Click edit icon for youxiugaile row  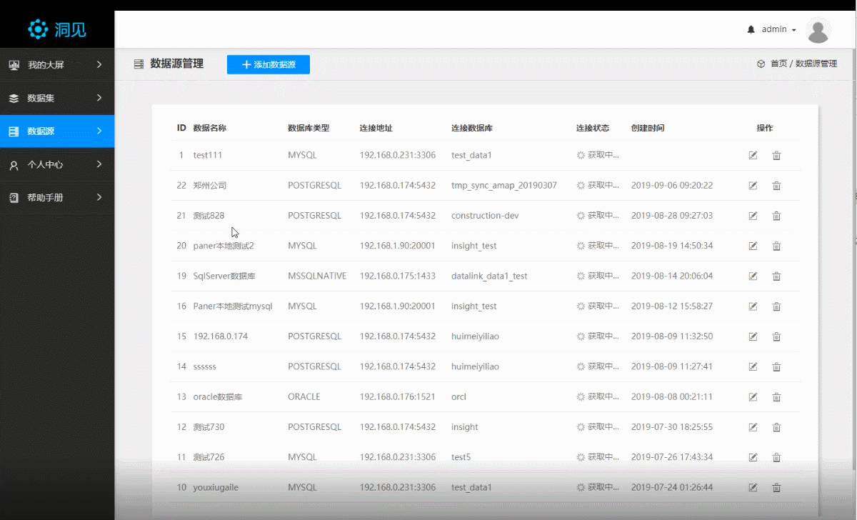[753, 488]
